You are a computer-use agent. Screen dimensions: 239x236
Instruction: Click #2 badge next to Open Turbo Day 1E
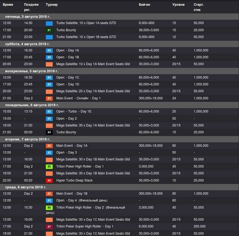tap(49, 112)
